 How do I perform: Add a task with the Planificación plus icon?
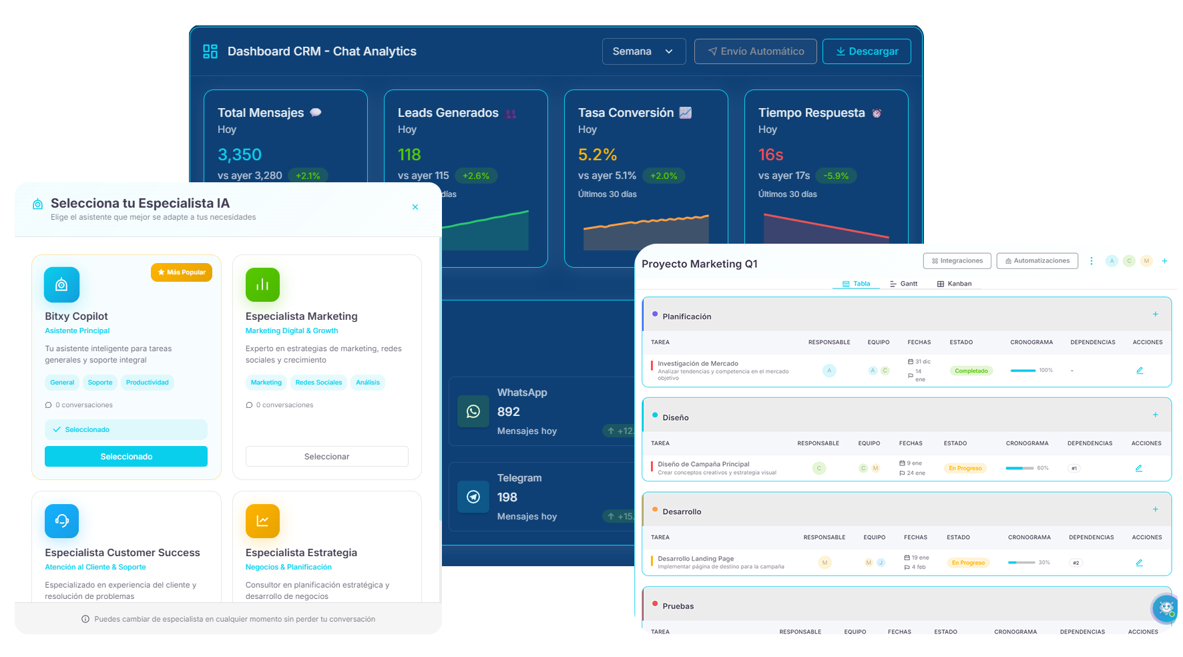tap(1155, 314)
